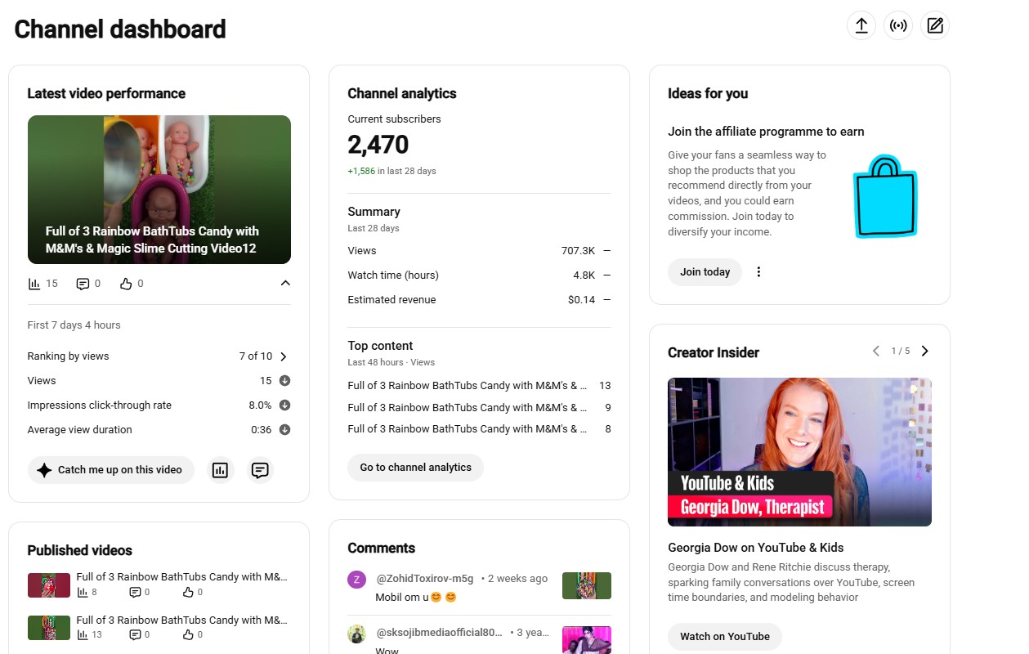
Task: Click the likes thumbs-up icon under latest video
Action: coord(126,284)
